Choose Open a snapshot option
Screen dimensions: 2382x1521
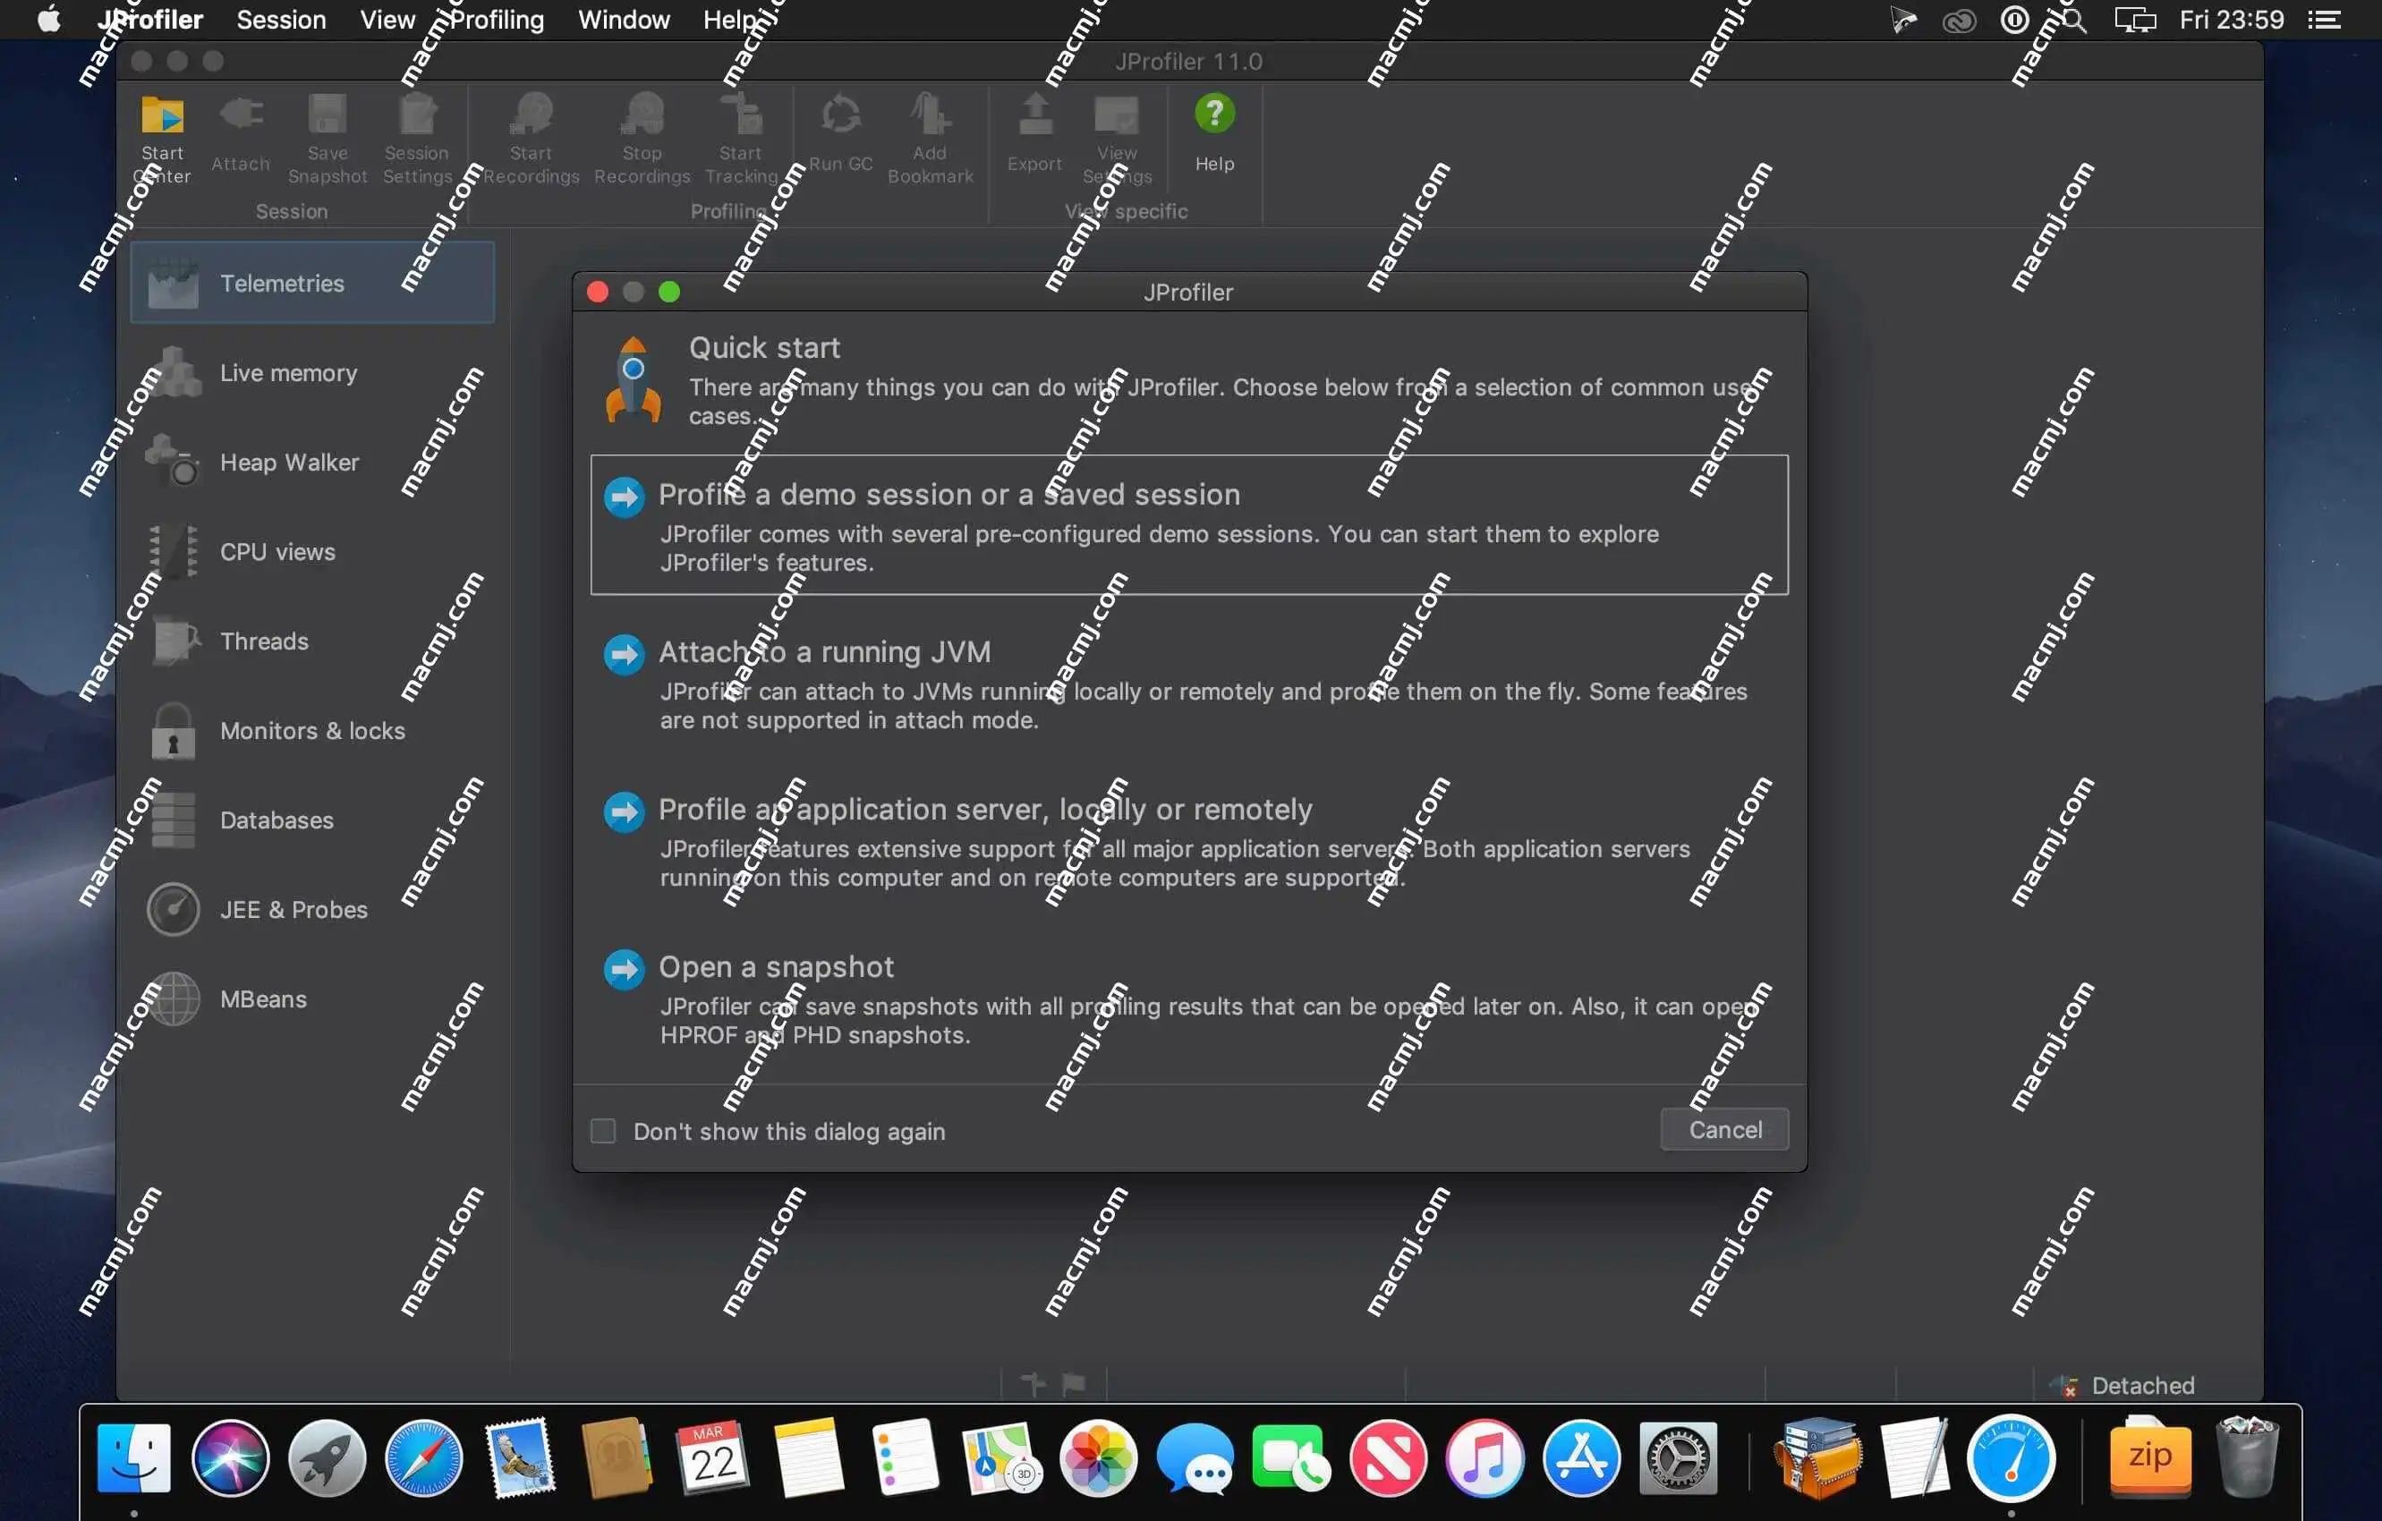1189,998
